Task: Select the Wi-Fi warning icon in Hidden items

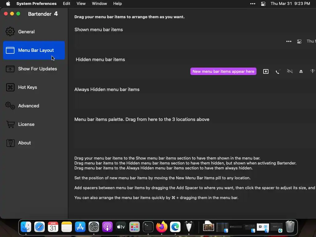Action: coord(312,71)
